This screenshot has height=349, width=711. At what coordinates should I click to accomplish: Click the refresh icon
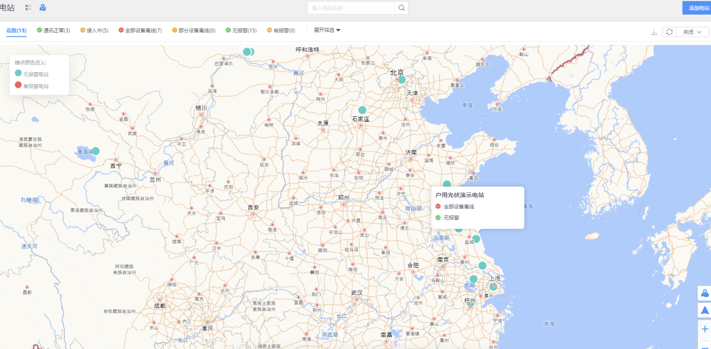pos(669,32)
